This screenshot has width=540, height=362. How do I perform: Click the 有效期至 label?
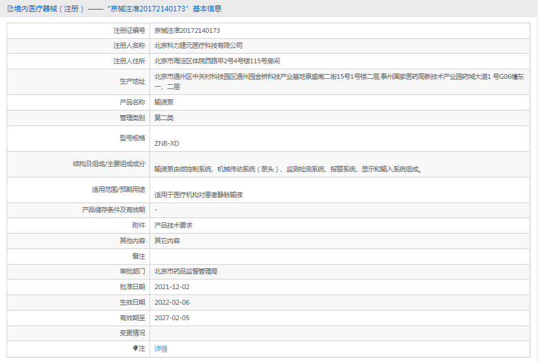point(132,318)
